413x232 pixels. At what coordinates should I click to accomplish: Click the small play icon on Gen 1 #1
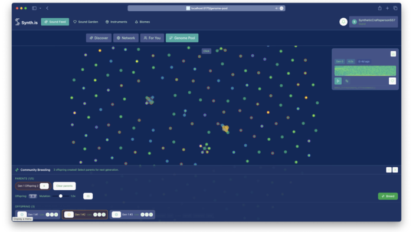point(48,214)
